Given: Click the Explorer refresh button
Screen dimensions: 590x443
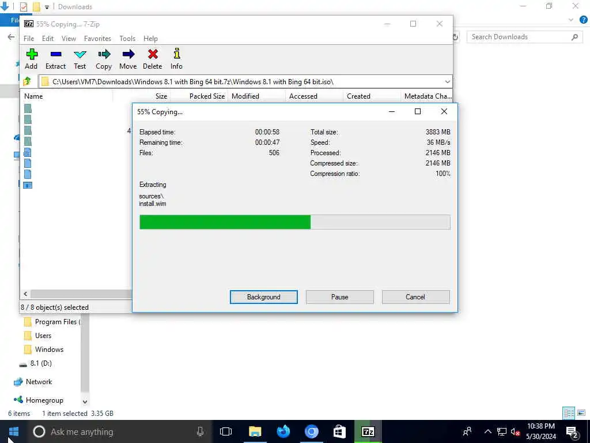Looking at the screenshot, I should click(455, 37).
